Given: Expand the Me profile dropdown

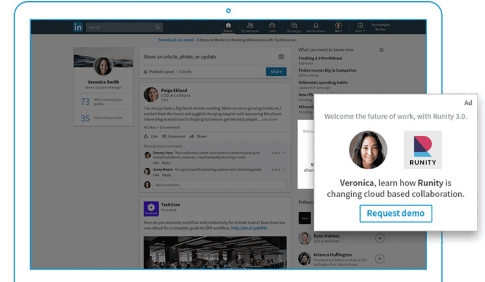Looking at the screenshot, I should coord(338,27).
